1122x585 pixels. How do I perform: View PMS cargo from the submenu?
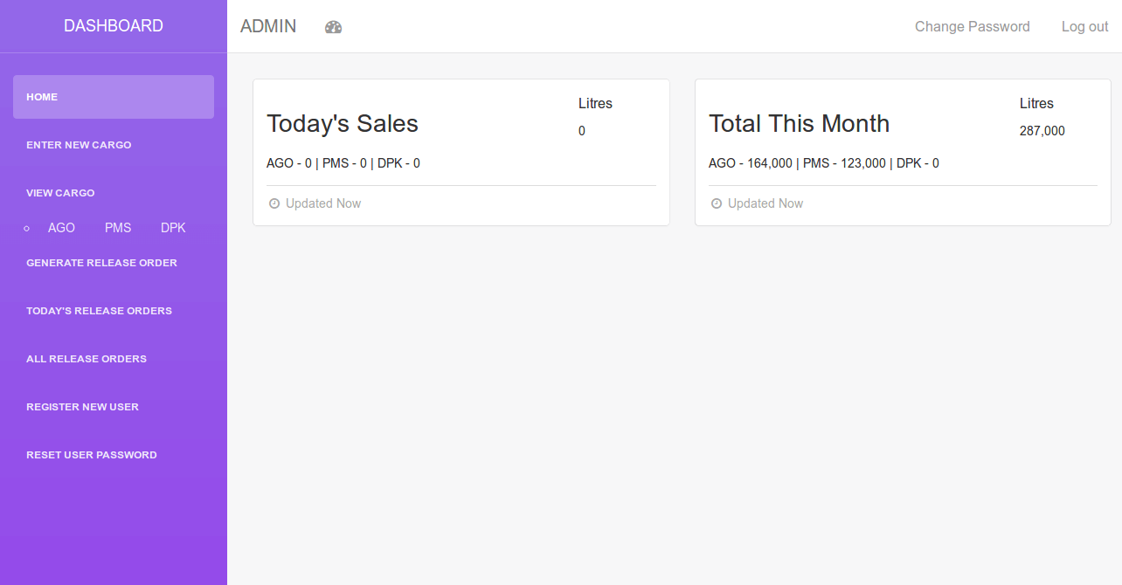click(x=118, y=228)
